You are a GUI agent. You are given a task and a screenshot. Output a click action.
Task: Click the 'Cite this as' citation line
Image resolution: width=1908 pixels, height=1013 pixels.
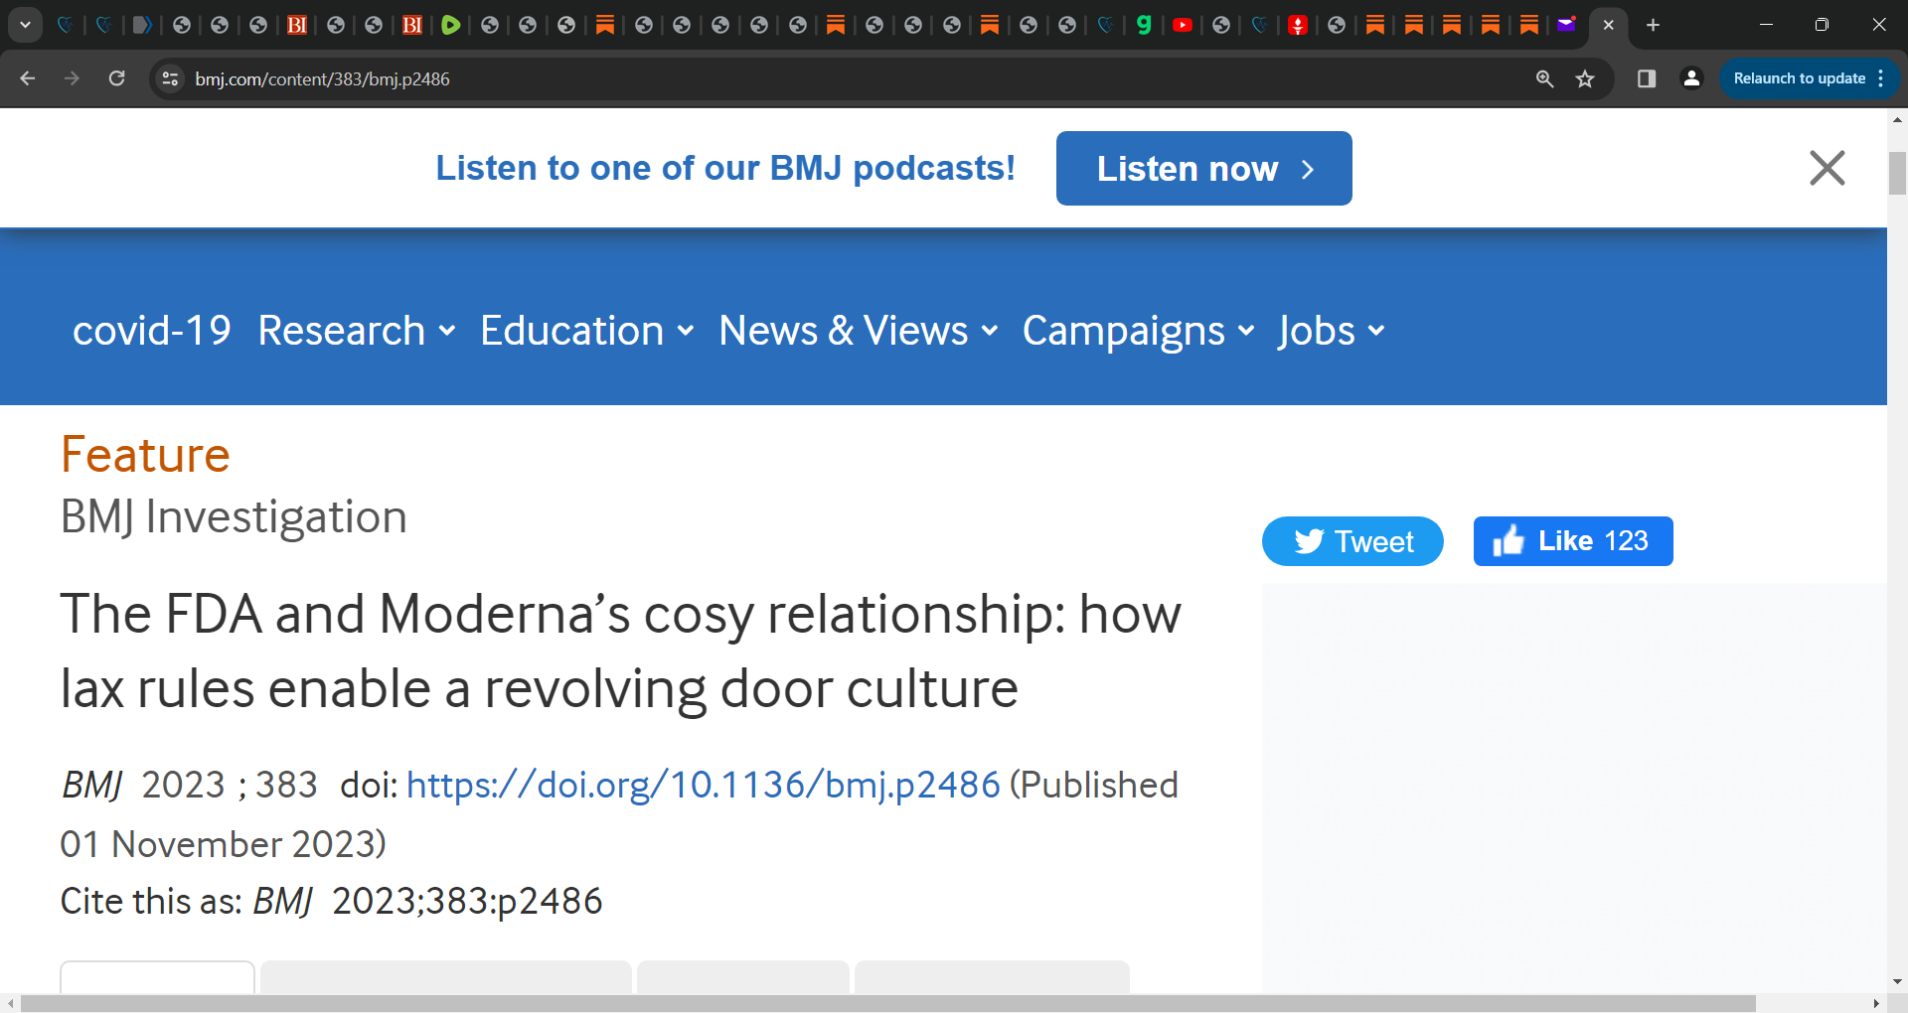(x=331, y=901)
